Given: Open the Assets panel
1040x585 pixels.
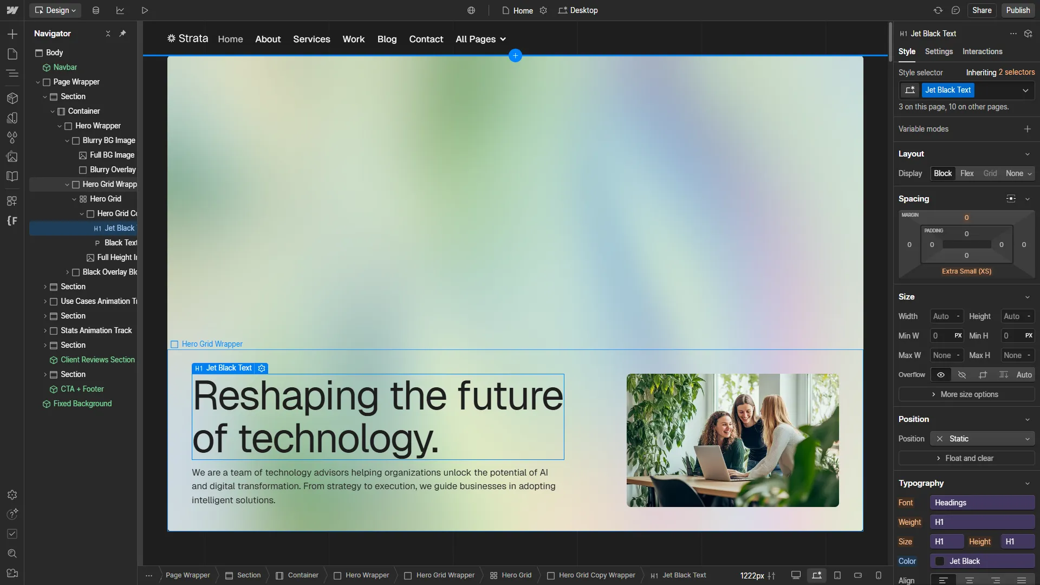Looking at the screenshot, I should click(13, 157).
